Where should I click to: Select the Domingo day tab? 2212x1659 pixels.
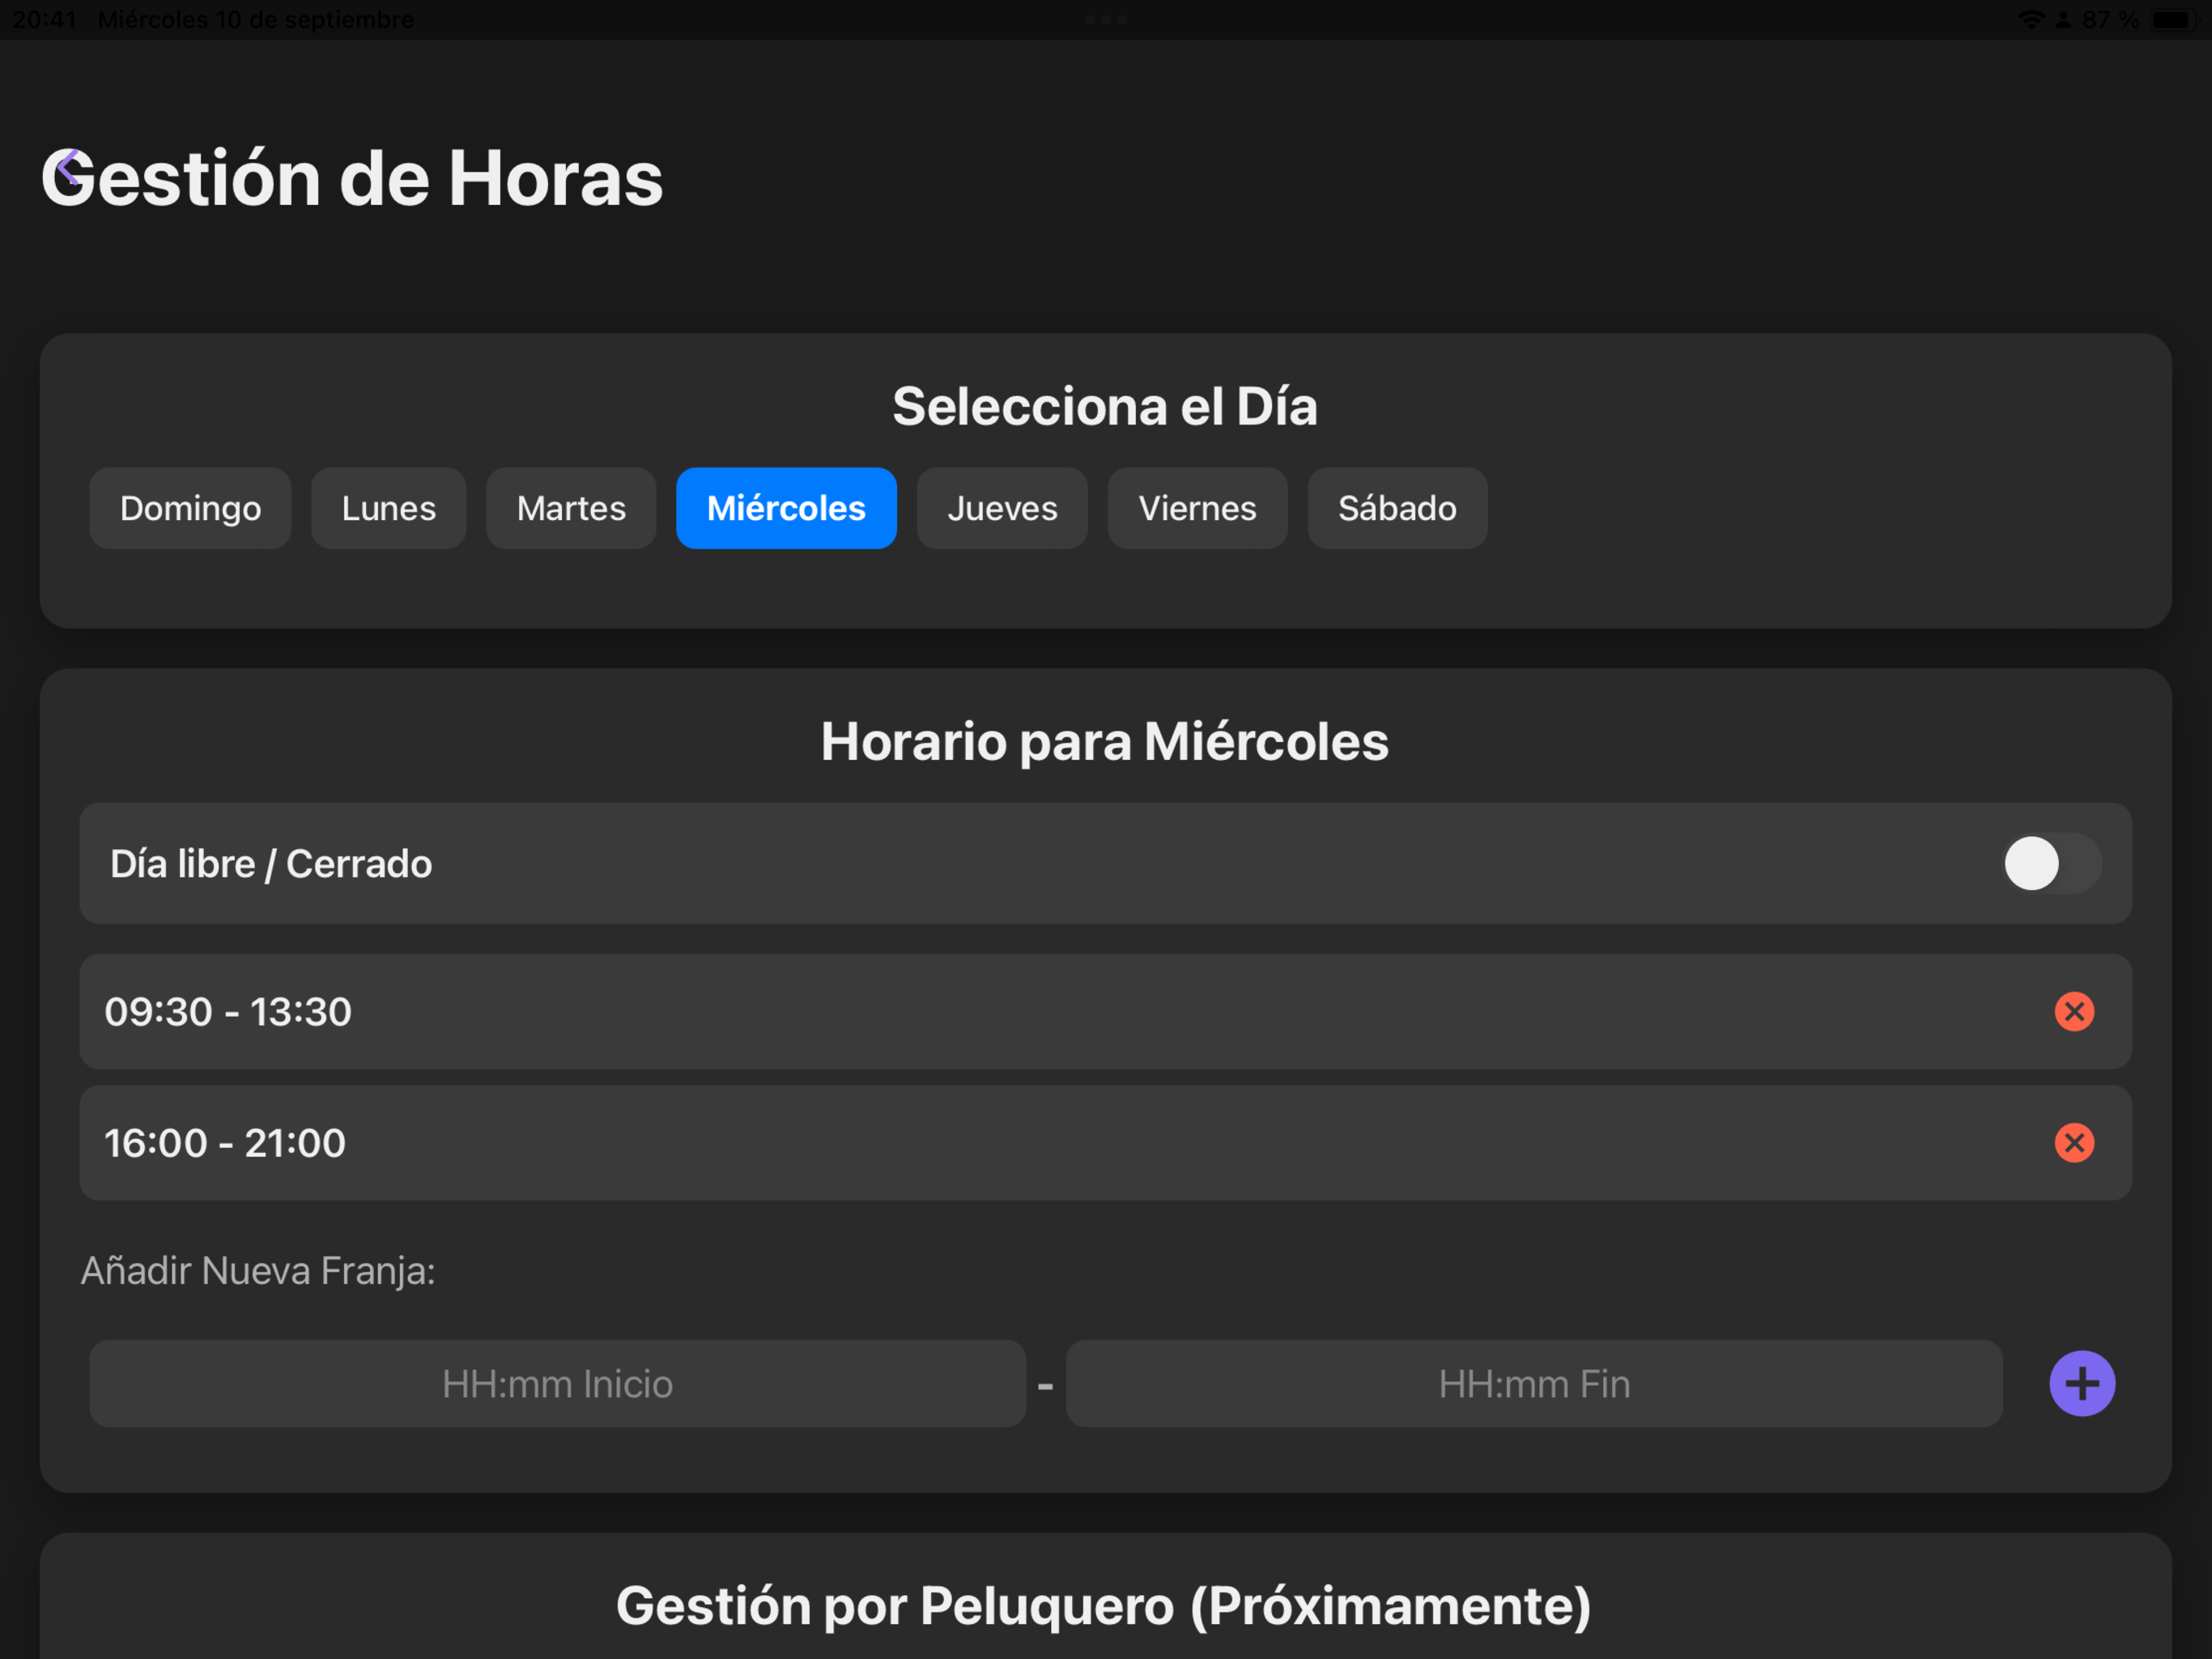(190, 508)
